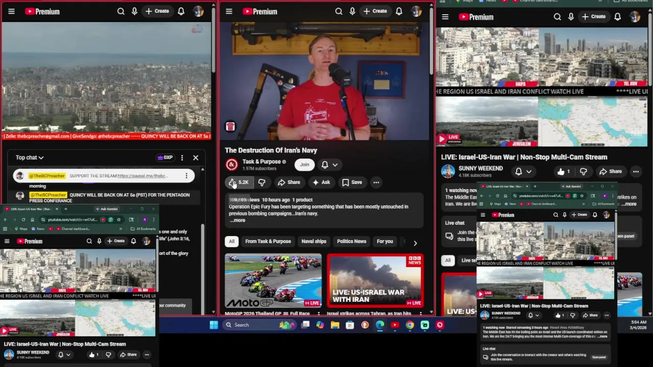
Task: Click voice search microphone in Task & Purpose window
Action: pos(352,11)
